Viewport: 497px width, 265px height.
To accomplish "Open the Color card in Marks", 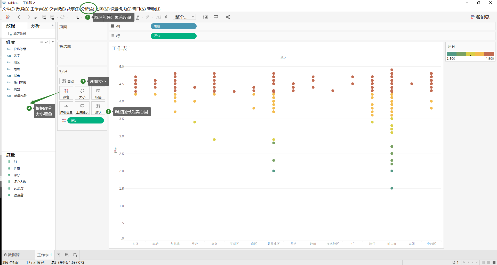I will pos(66,93).
